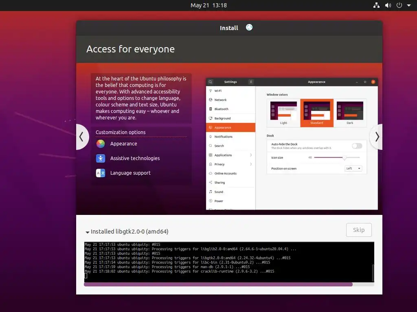
Task: Click the Applications grid icon in sidebar
Action: click(211, 155)
